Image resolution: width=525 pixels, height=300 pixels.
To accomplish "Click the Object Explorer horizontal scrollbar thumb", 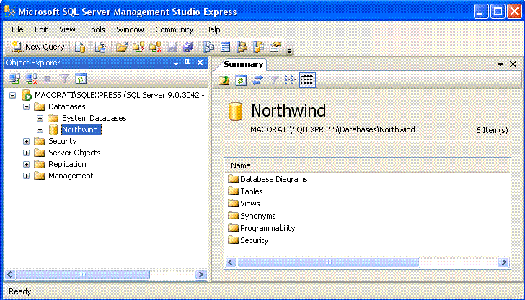I will pos(83,275).
